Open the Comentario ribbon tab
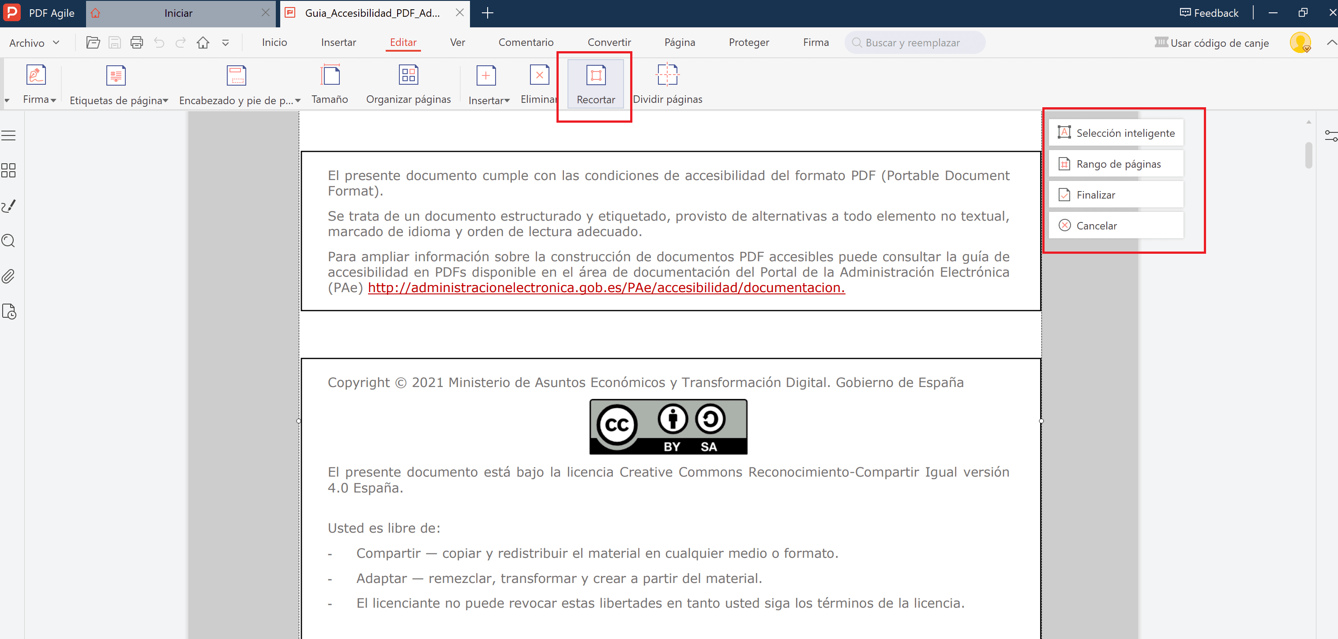This screenshot has width=1338, height=639. 526,43
